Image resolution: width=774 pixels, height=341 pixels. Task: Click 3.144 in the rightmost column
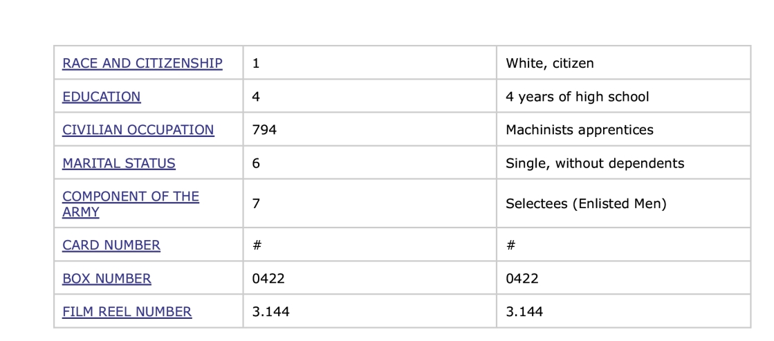524,312
